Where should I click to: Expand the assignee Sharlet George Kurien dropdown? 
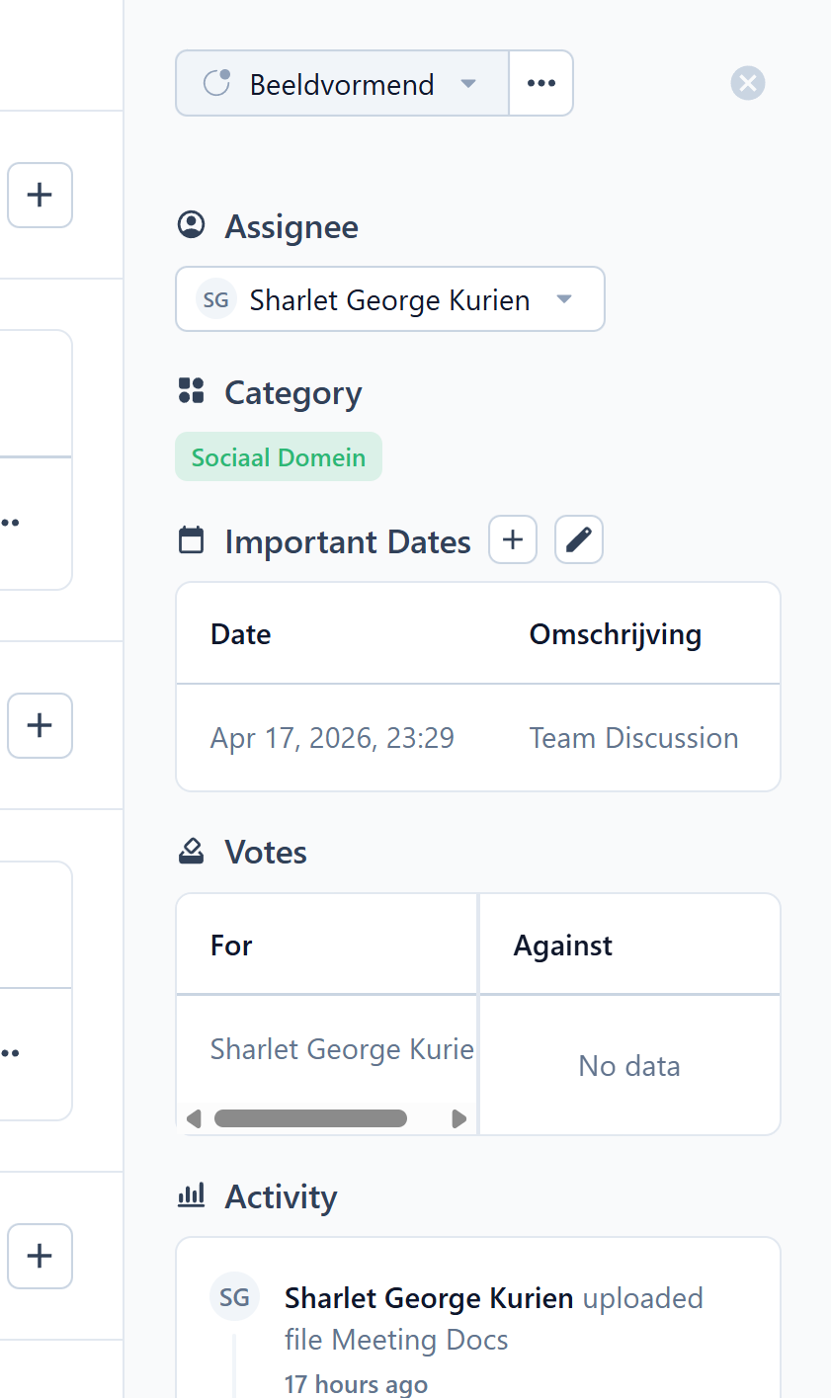pyautogui.click(x=390, y=298)
